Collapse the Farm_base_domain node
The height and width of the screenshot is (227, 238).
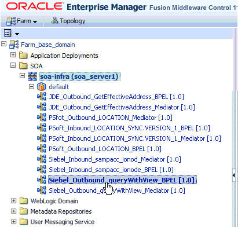[x=3, y=44]
